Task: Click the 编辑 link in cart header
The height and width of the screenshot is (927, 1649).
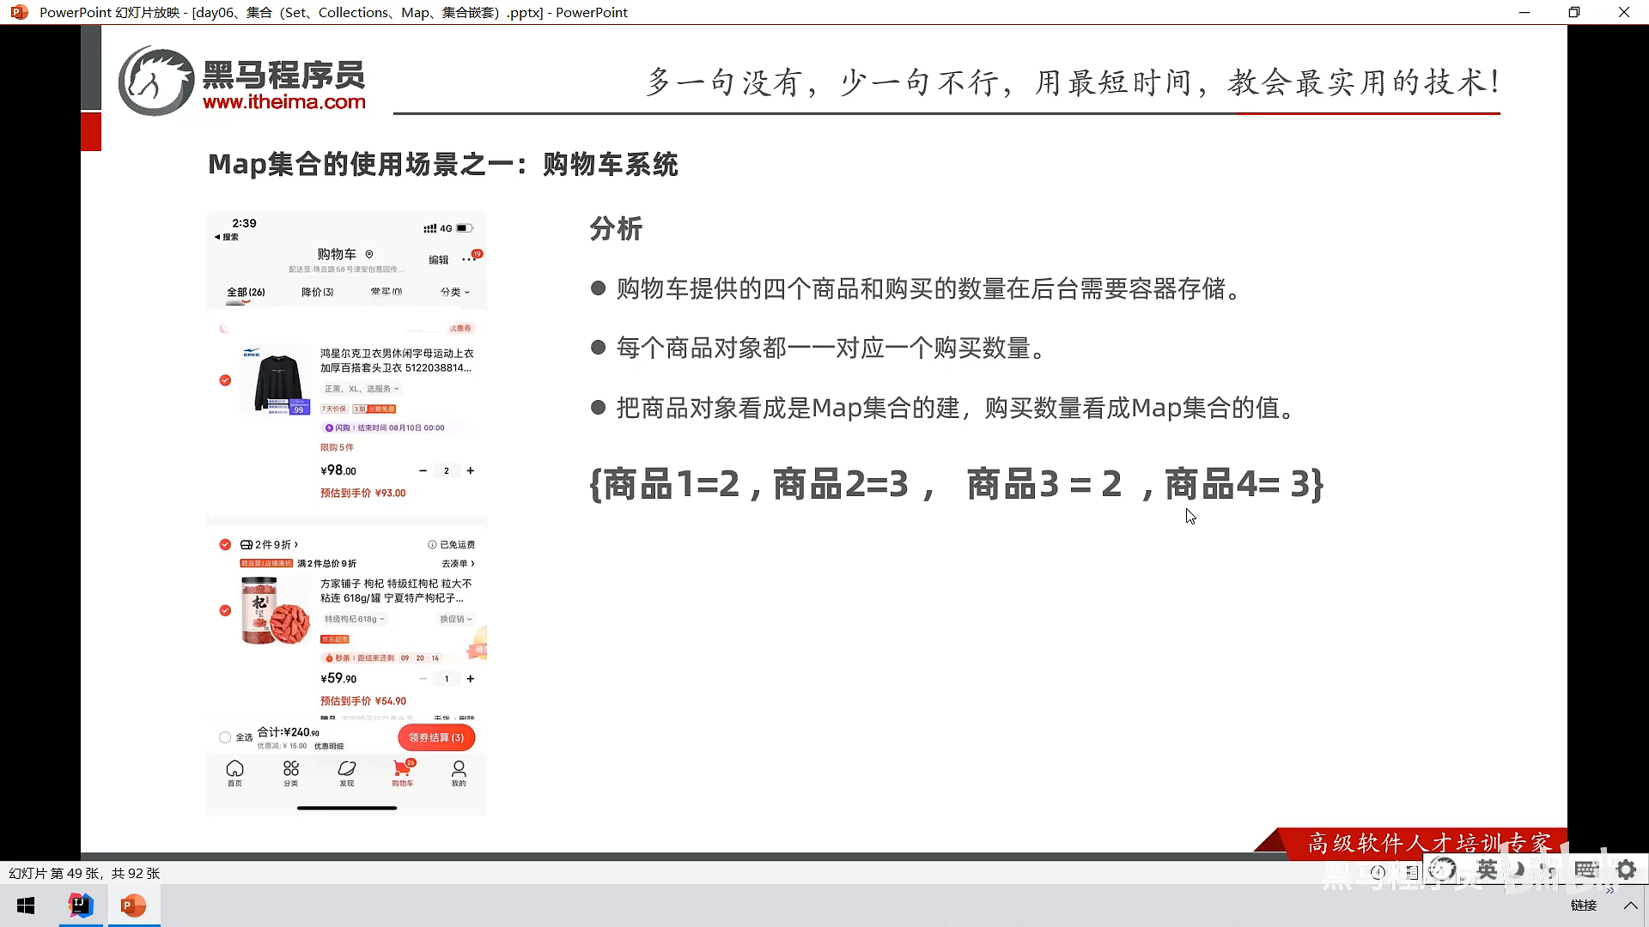Action: [438, 259]
